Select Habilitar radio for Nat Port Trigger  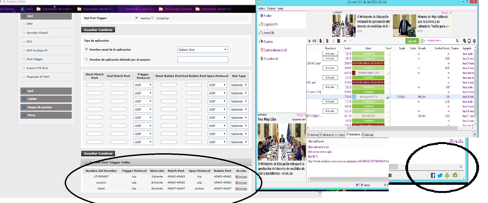[136, 18]
